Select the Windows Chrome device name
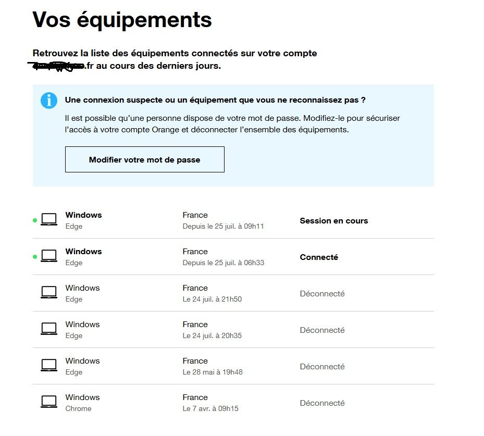 tap(82, 397)
